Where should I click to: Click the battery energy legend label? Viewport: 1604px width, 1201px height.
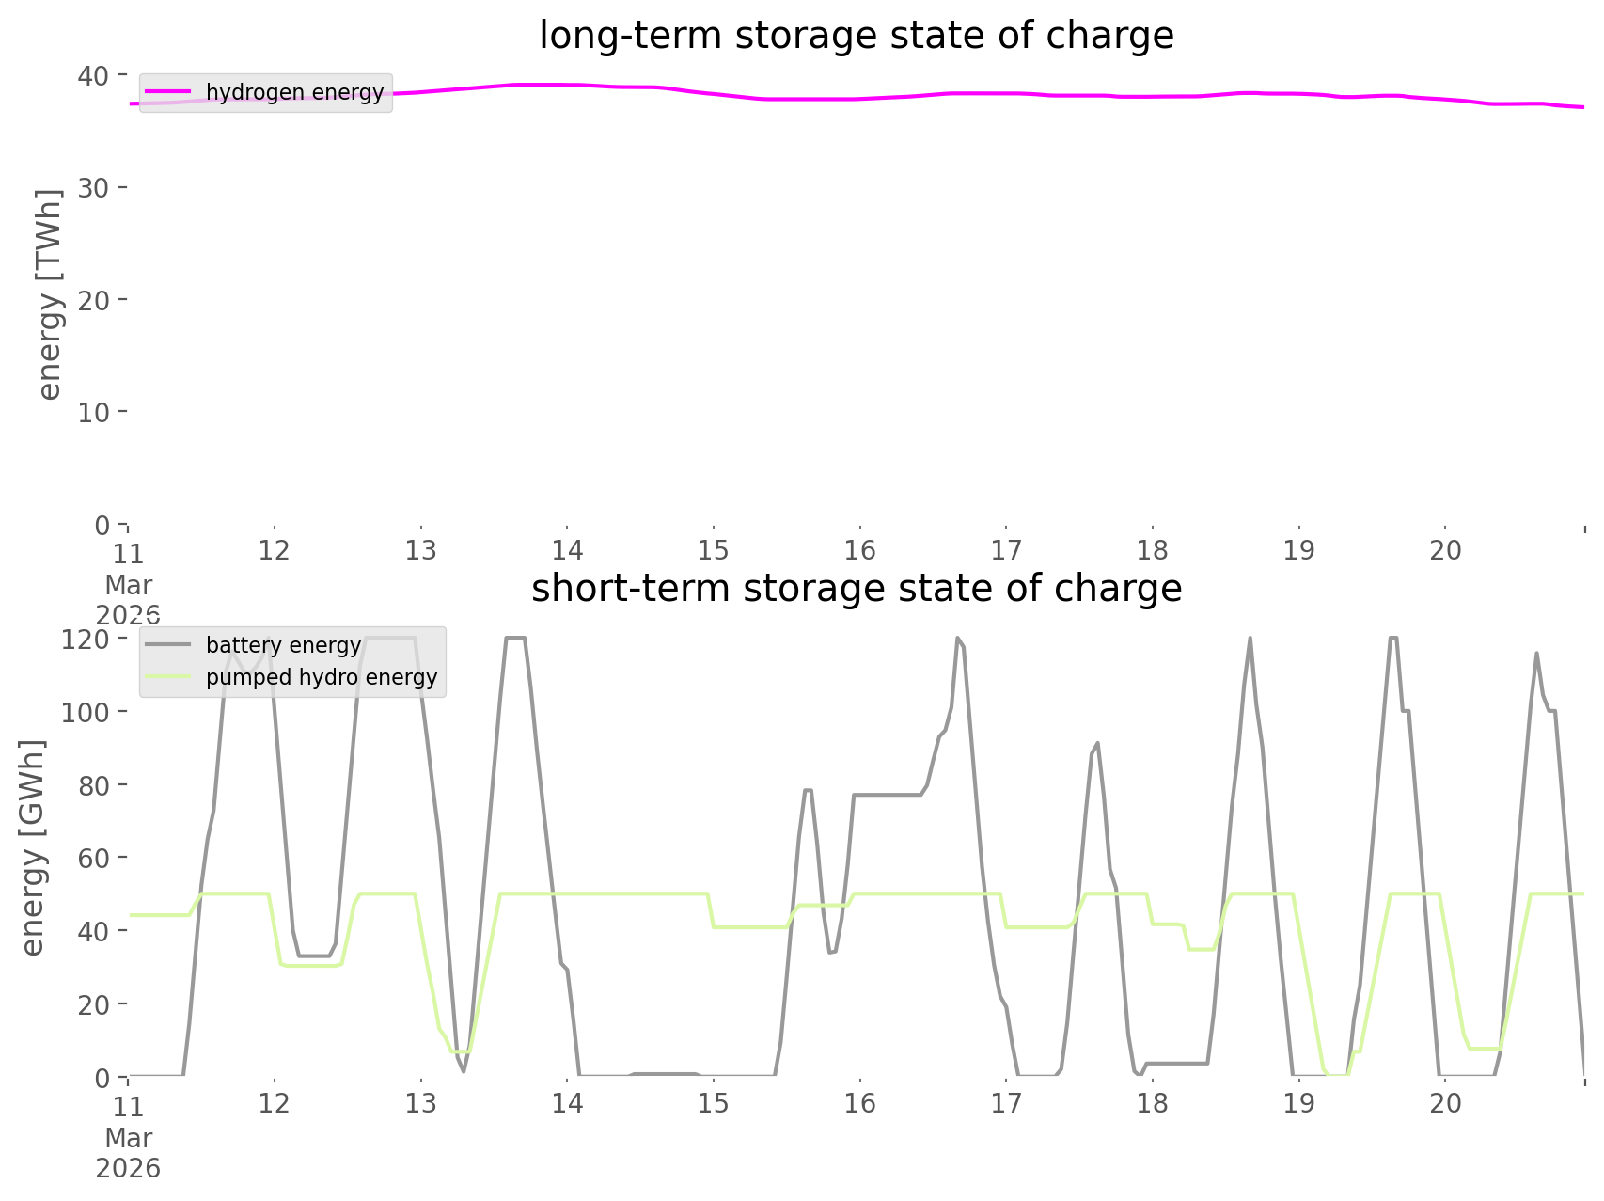283,645
